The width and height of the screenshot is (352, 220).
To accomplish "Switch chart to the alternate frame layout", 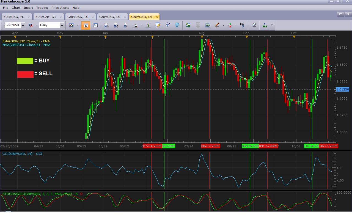I will point(95,25).
